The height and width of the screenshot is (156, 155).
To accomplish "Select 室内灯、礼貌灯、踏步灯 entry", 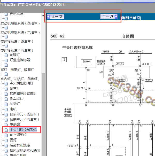I will click(x=20, y=79).
